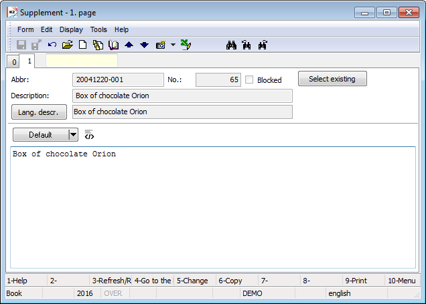Click english language status bar entry
The image size is (426, 304).
[356, 293]
